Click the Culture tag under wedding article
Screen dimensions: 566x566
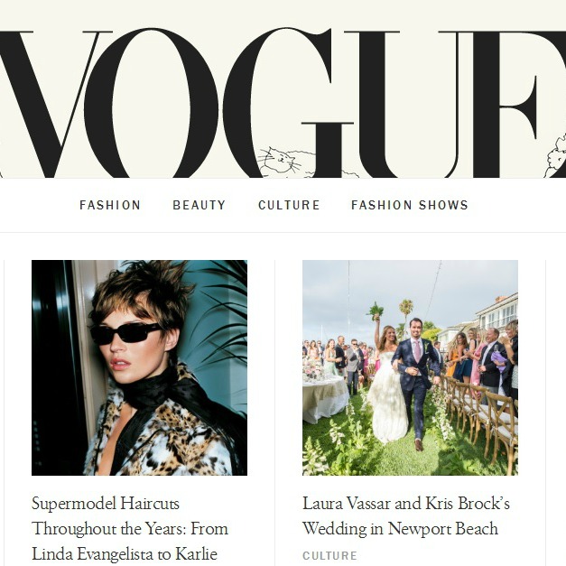tap(329, 555)
